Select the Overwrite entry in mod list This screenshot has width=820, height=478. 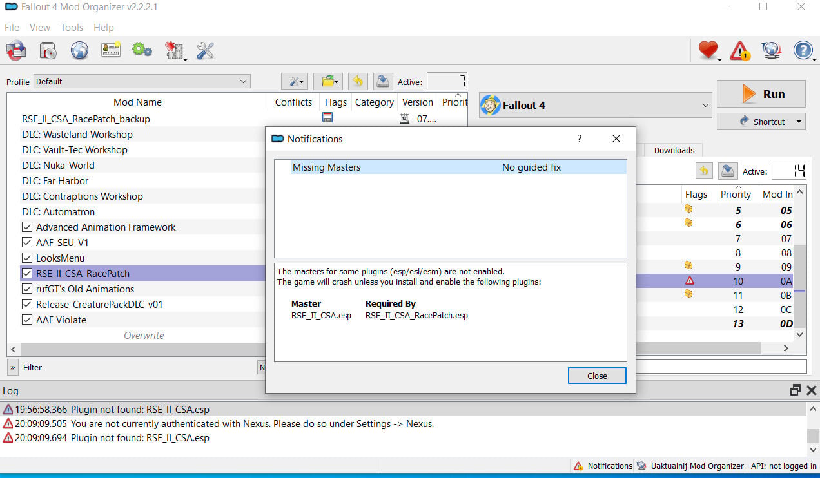pyautogui.click(x=144, y=335)
